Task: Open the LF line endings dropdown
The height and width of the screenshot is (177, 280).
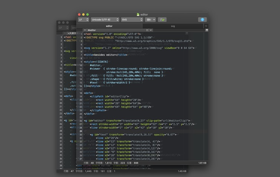Action: pos(83,20)
